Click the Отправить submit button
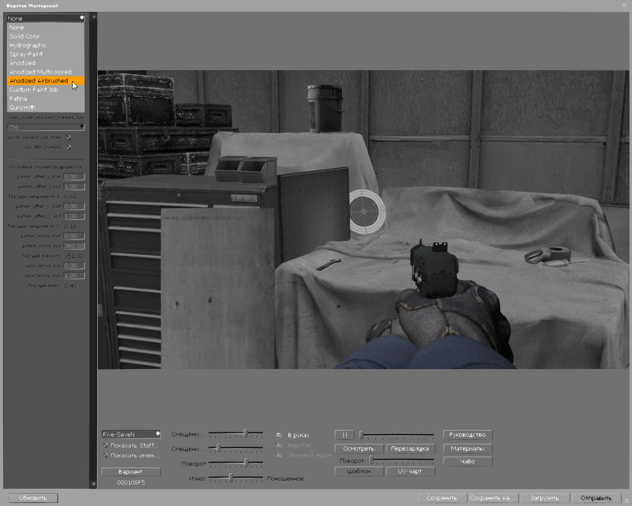The height and width of the screenshot is (506, 632). (x=596, y=498)
